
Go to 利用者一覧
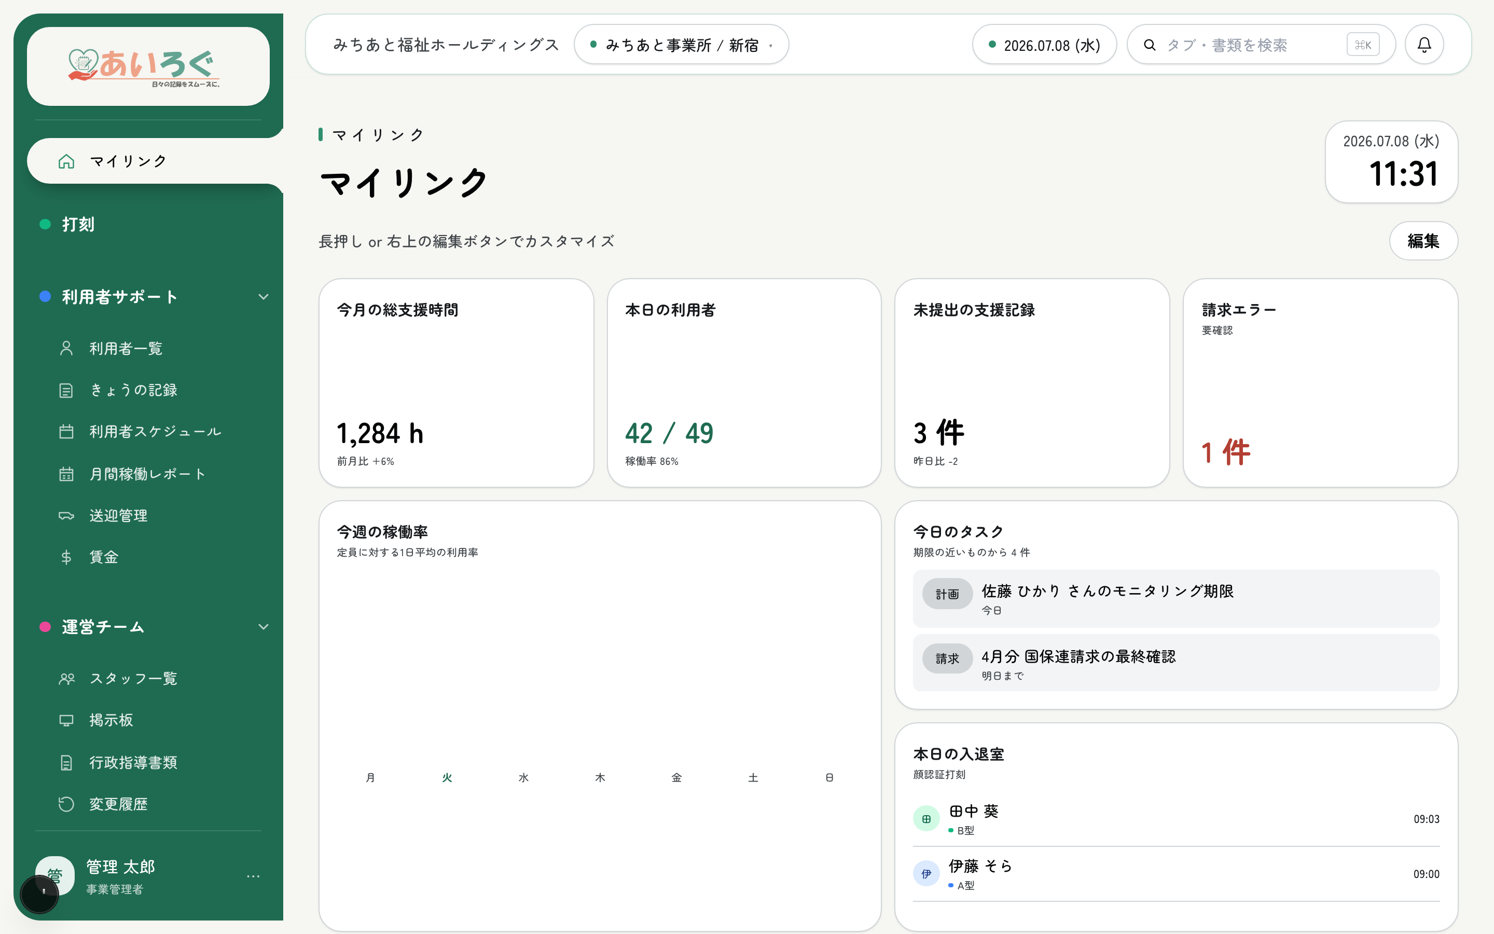tap(126, 348)
